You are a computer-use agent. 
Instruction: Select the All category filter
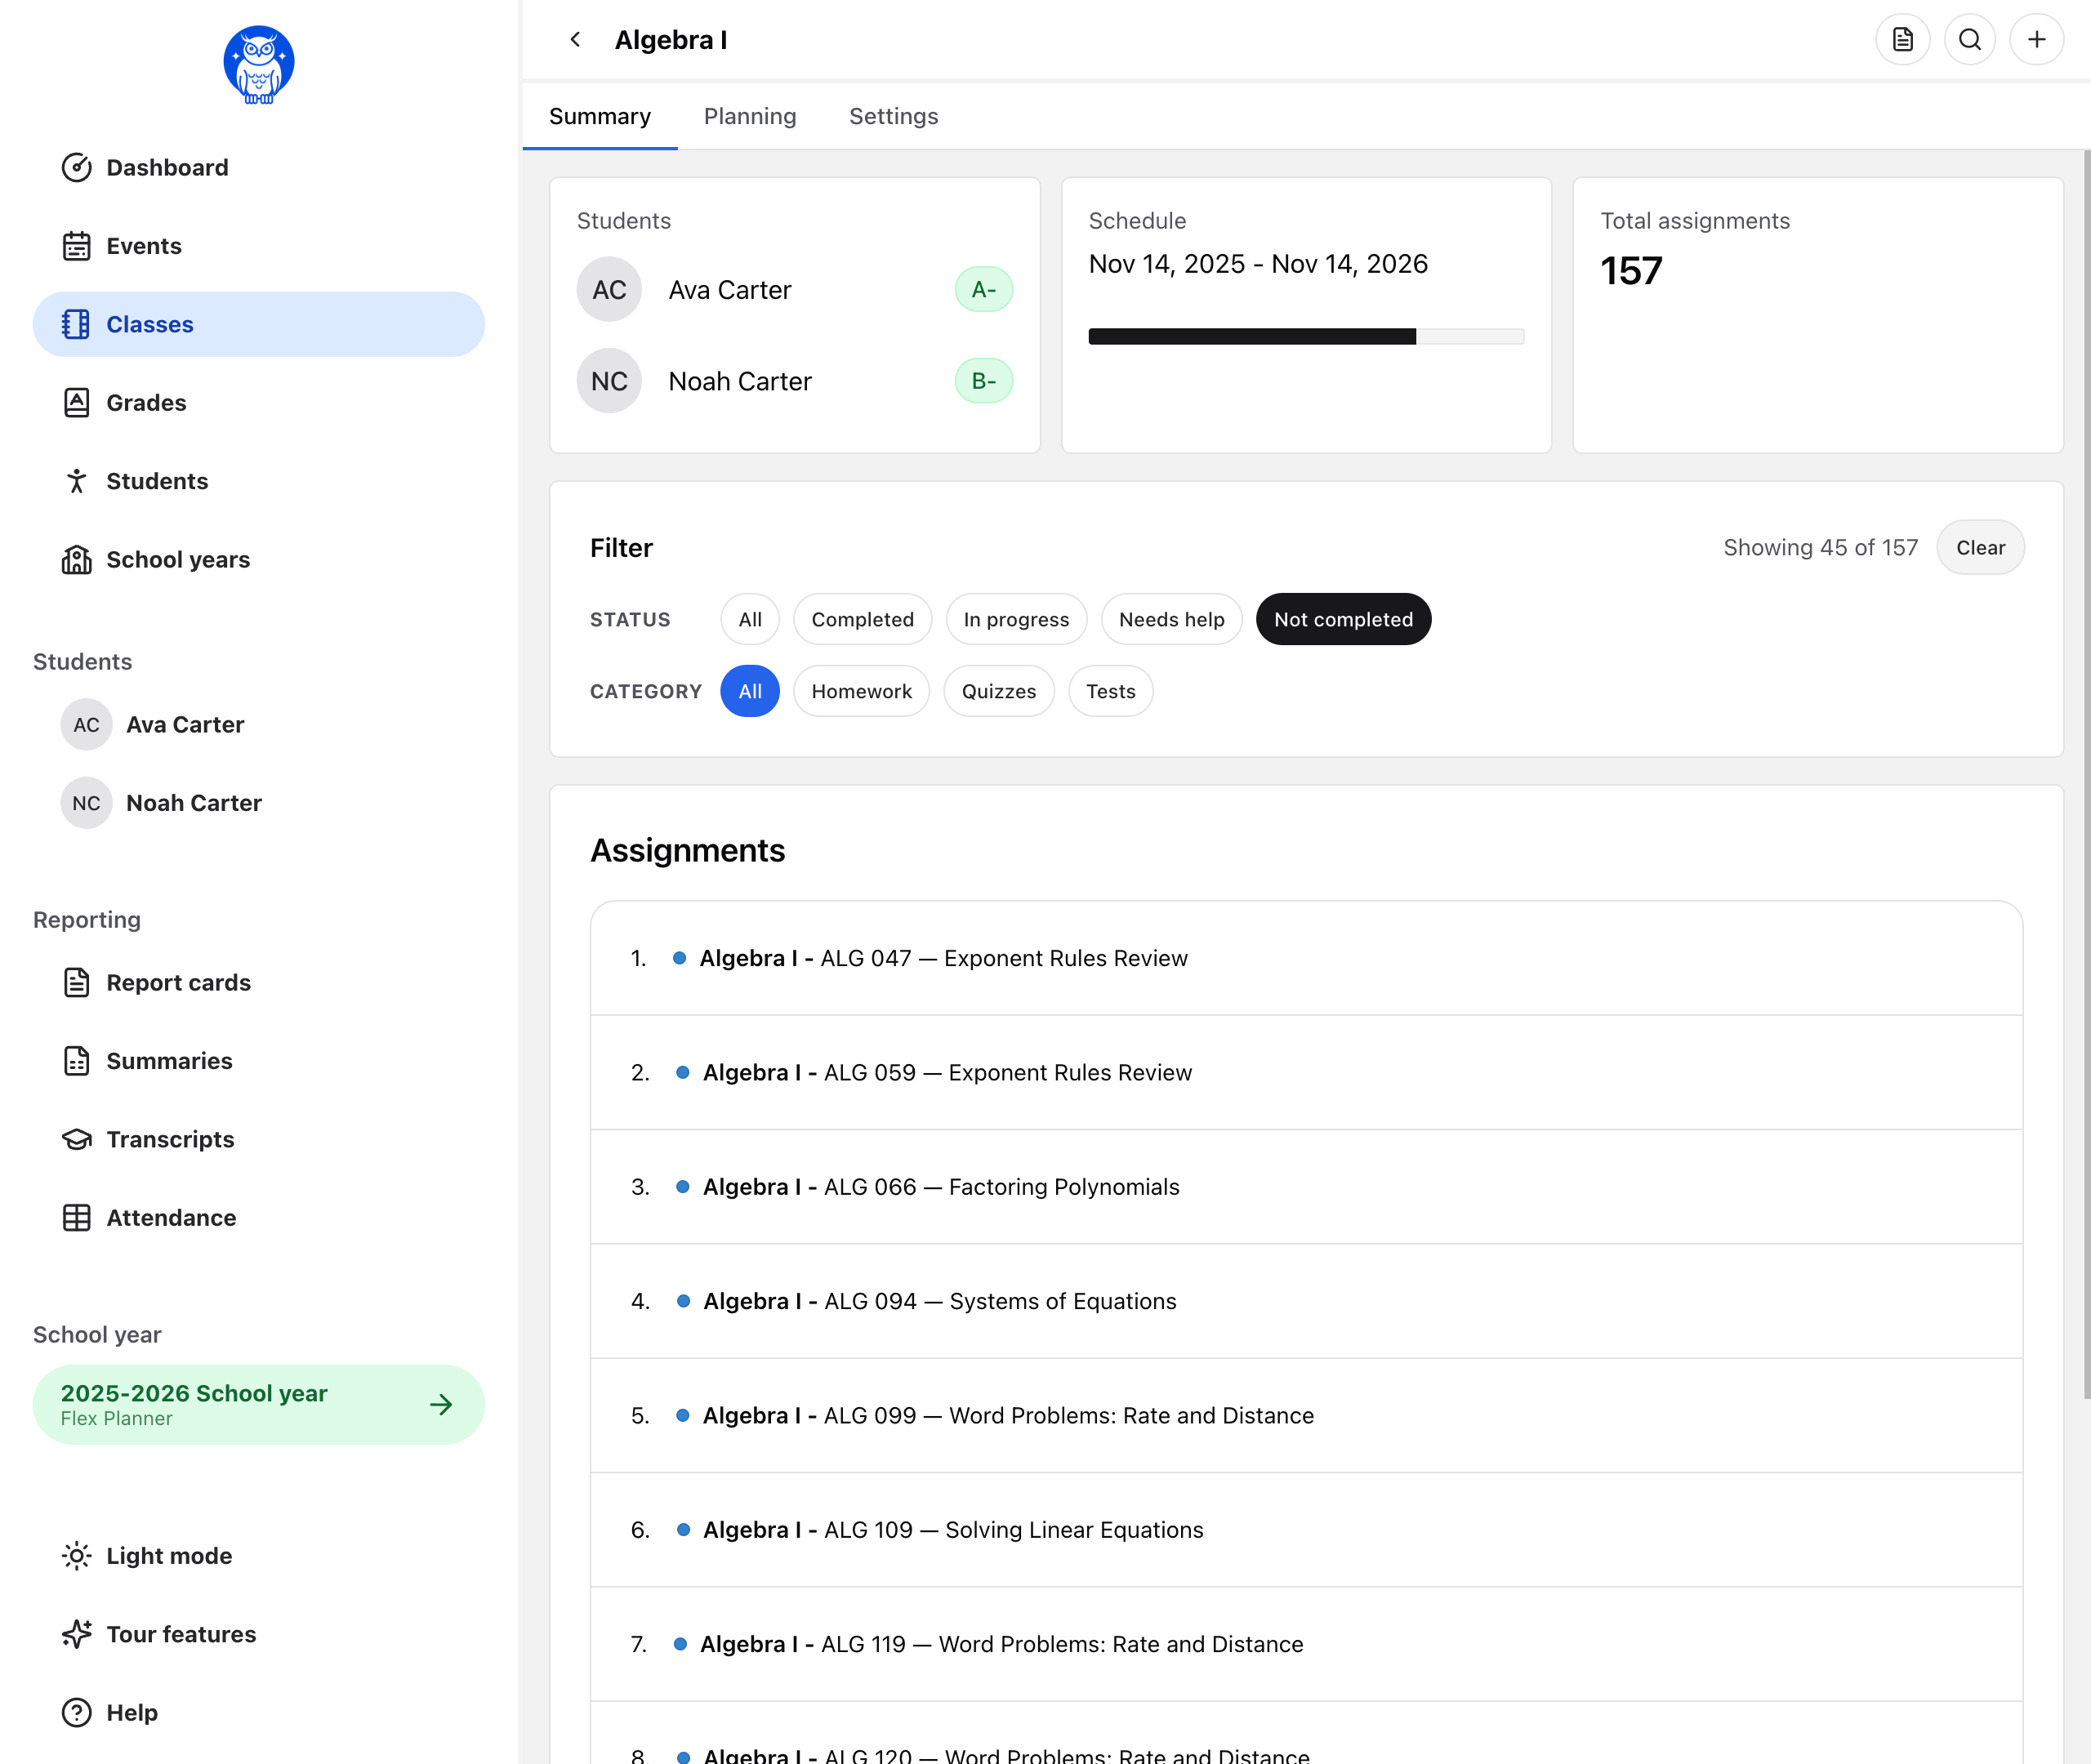point(750,692)
